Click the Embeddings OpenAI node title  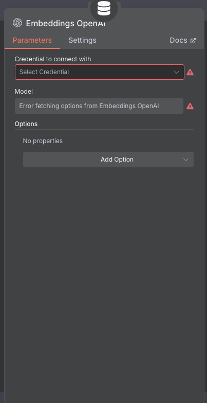[66, 23]
